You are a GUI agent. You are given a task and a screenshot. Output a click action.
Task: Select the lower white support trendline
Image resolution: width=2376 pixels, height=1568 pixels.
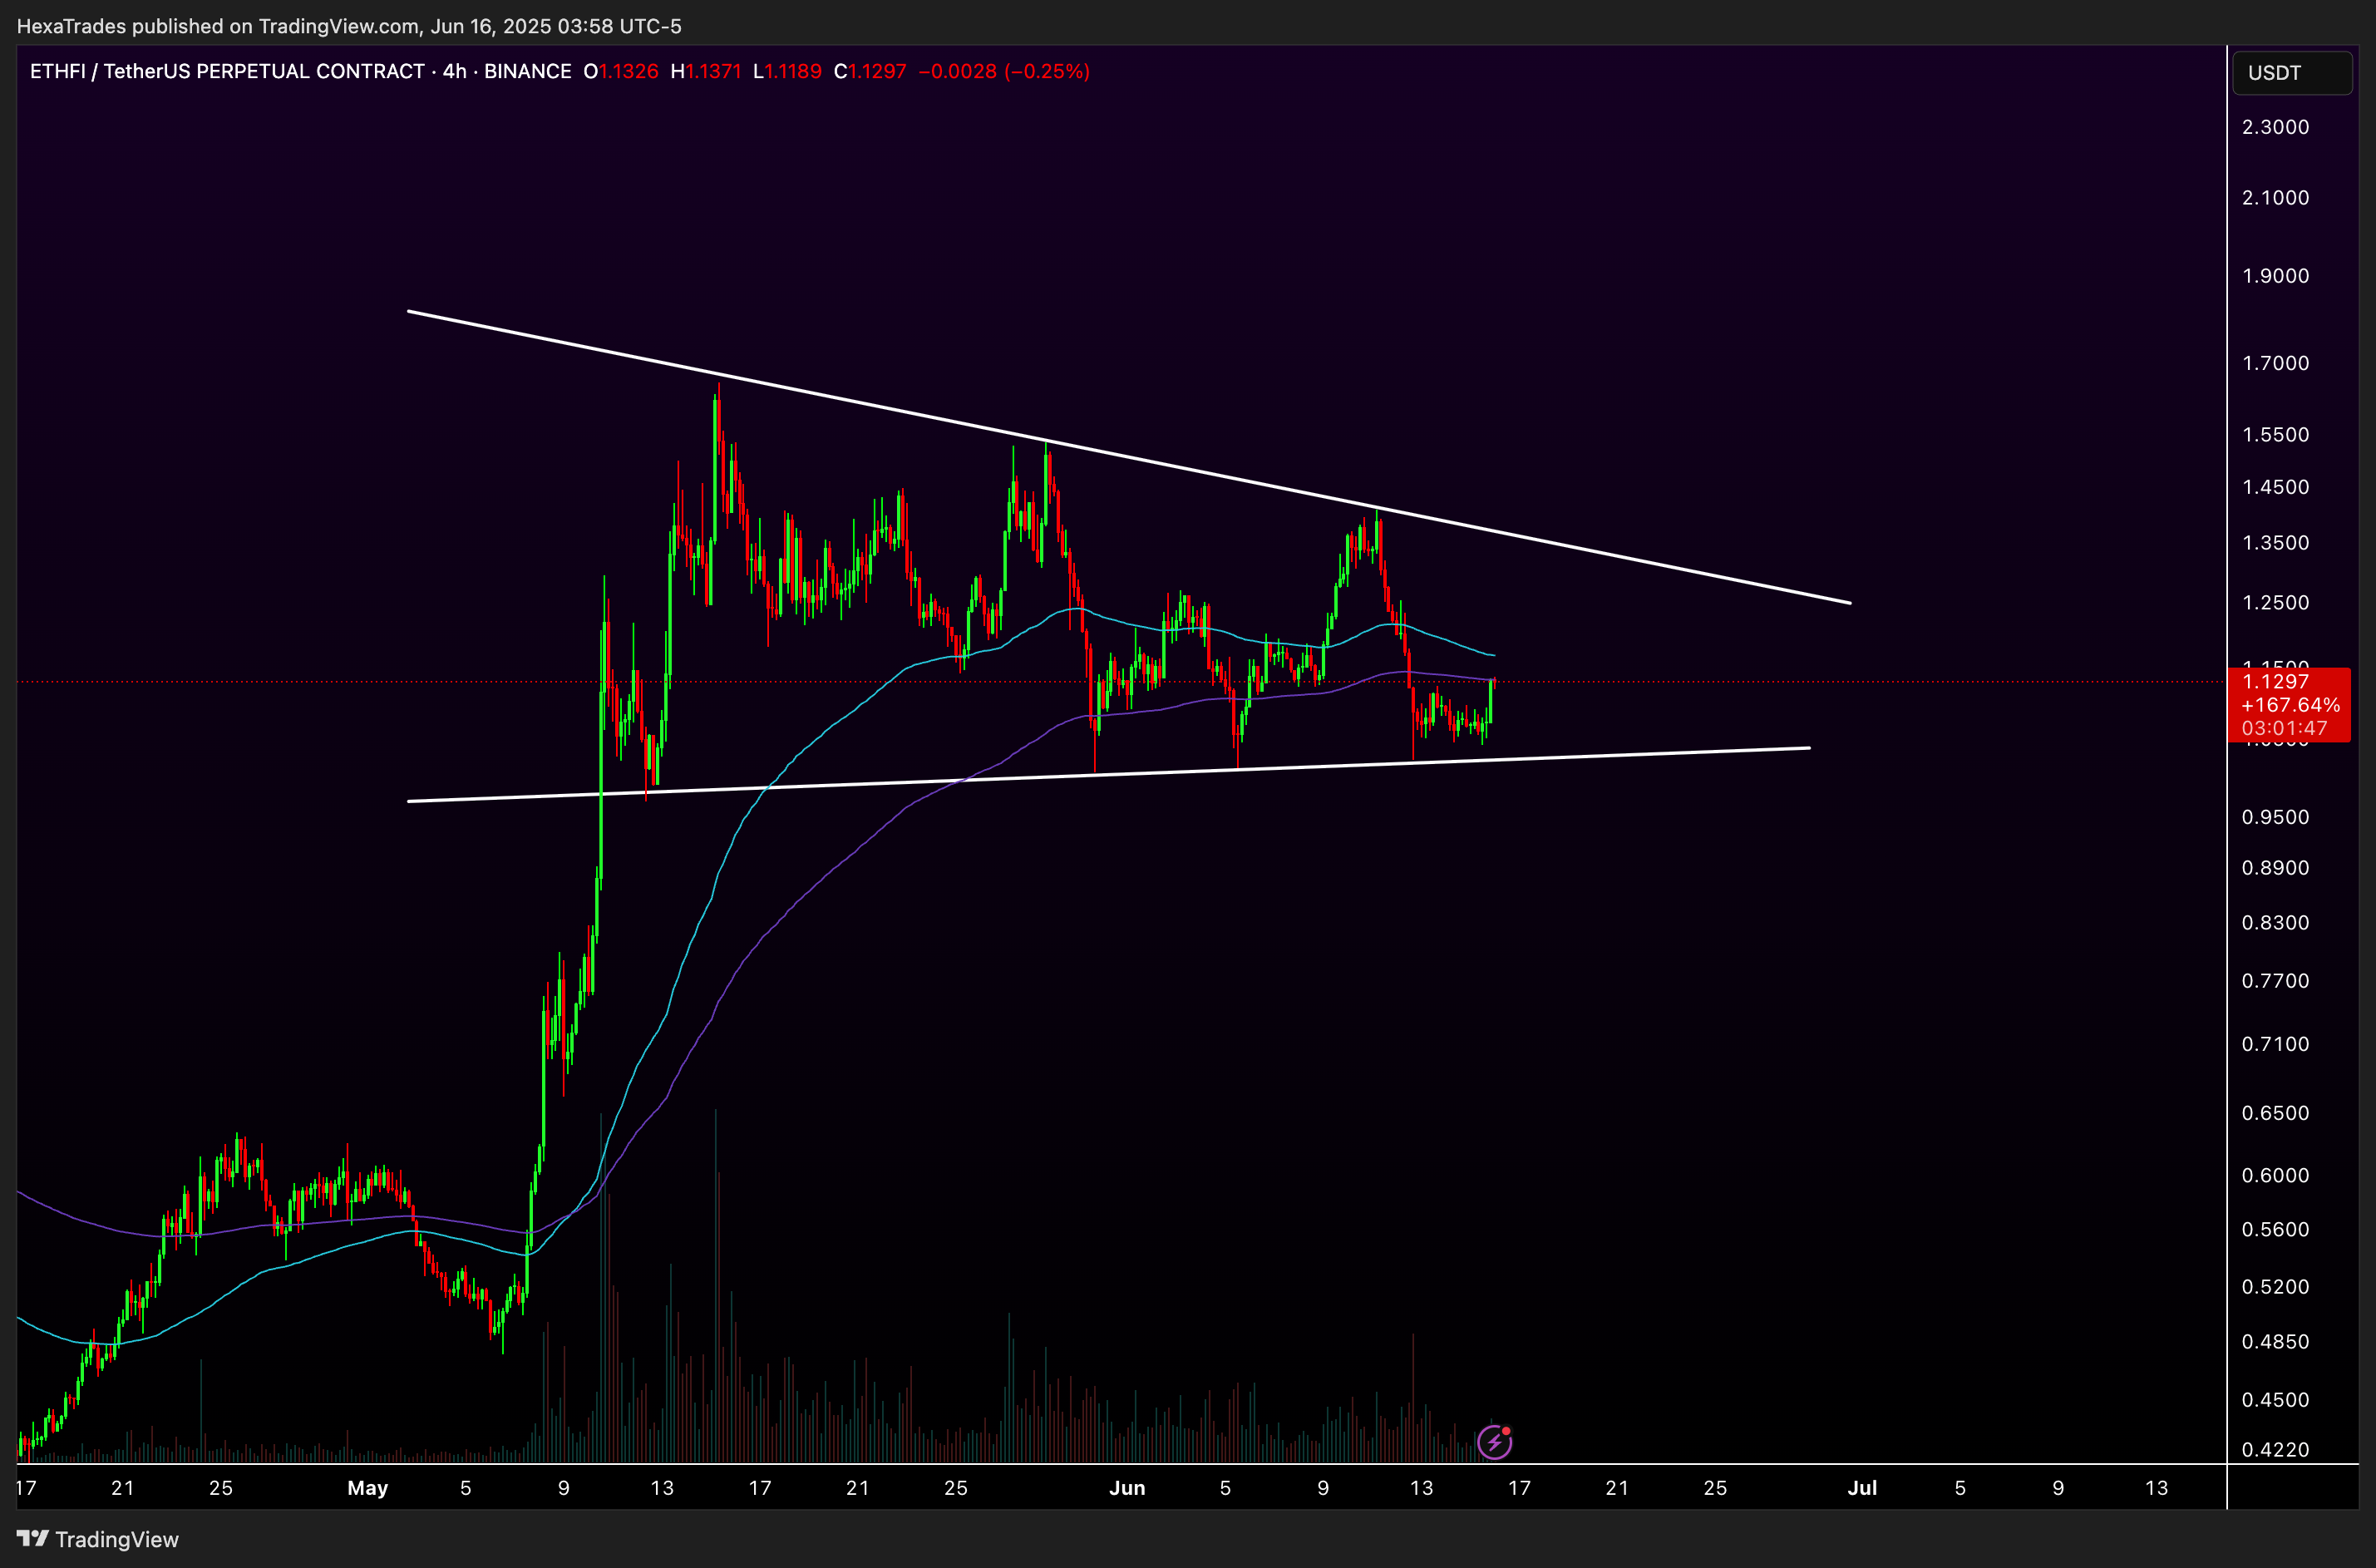(x=1108, y=774)
